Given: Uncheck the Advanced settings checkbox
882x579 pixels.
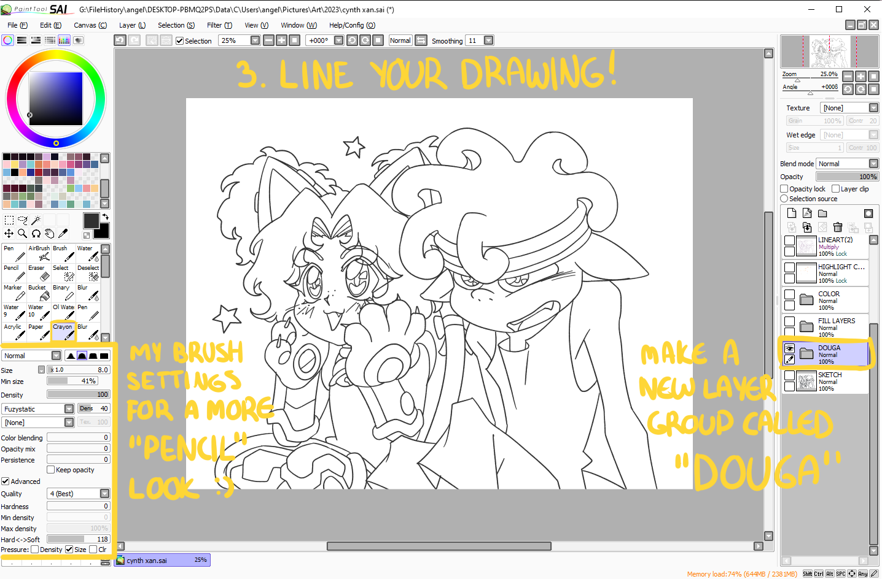Looking at the screenshot, I should pos(6,481).
